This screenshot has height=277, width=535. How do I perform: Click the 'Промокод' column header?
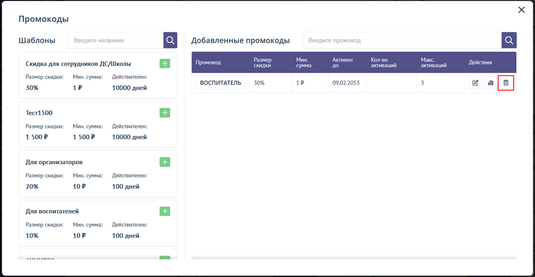pyautogui.click(x=208, y=63)
